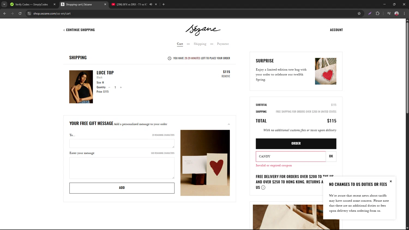Click the purple feather extension icon

coord(370,13)
